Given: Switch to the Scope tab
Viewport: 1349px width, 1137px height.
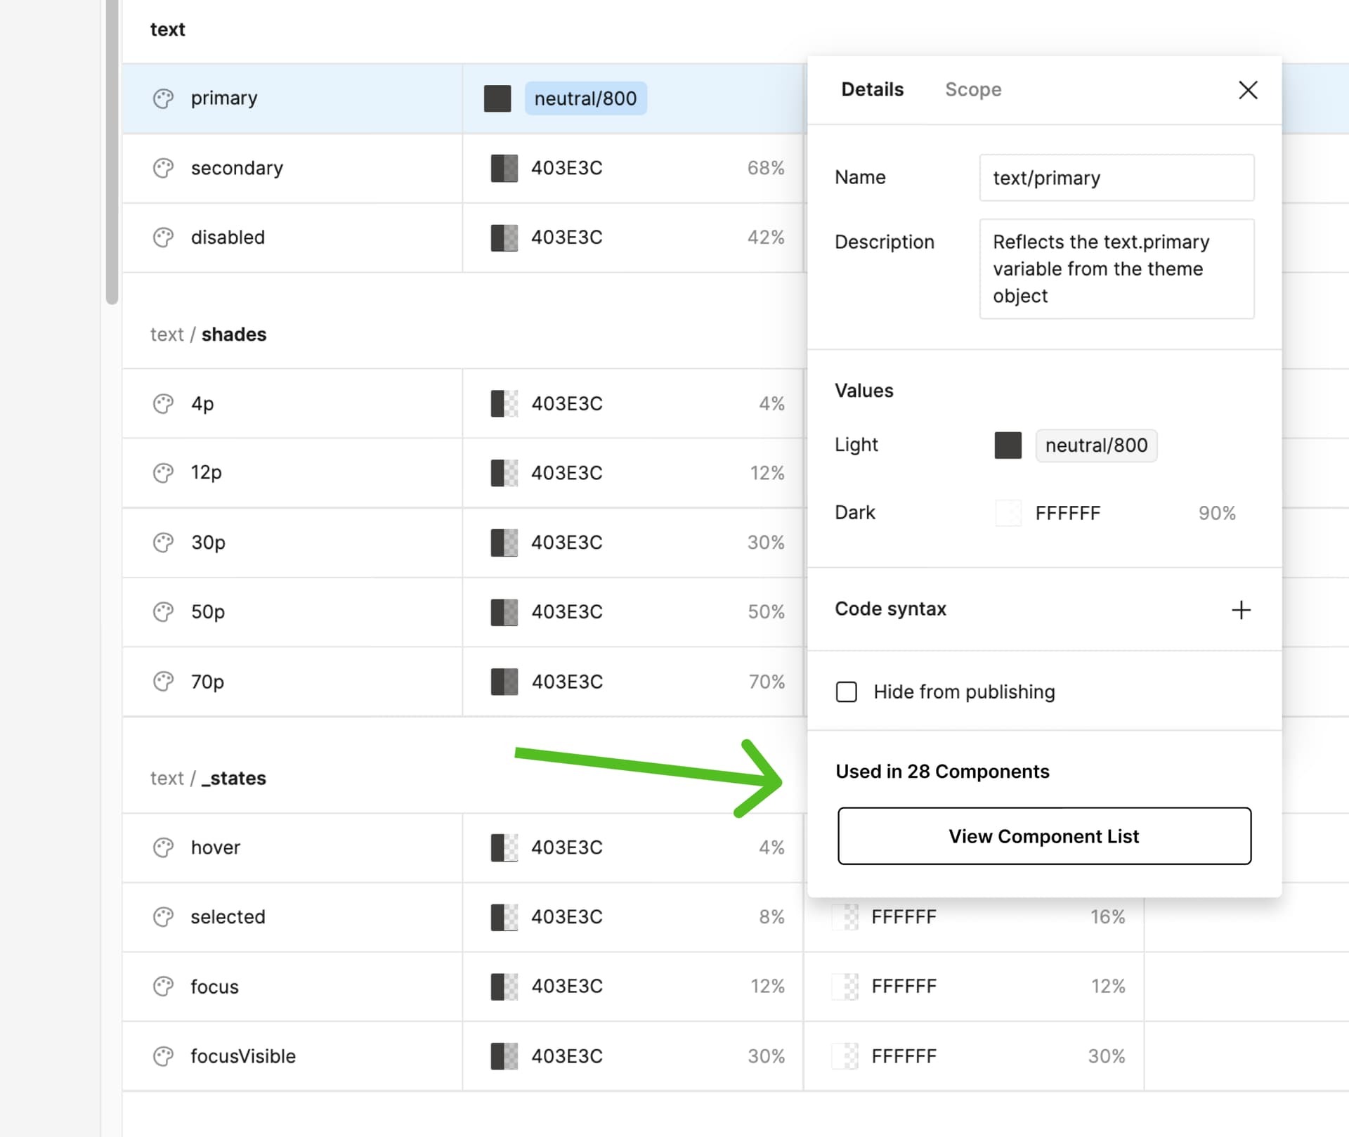Looking at the screenshot, I should tap(973, 89).
